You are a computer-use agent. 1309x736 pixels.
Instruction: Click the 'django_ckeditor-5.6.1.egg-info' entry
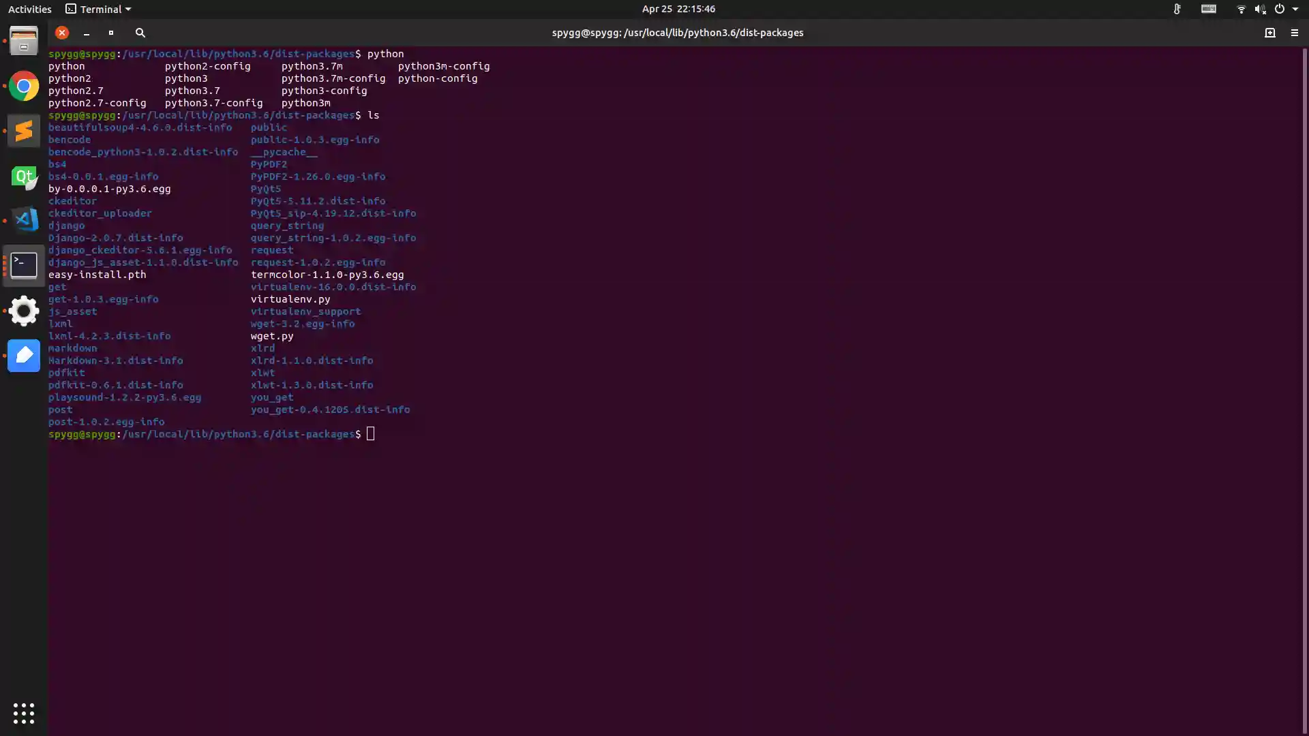[x=140, y=250]
